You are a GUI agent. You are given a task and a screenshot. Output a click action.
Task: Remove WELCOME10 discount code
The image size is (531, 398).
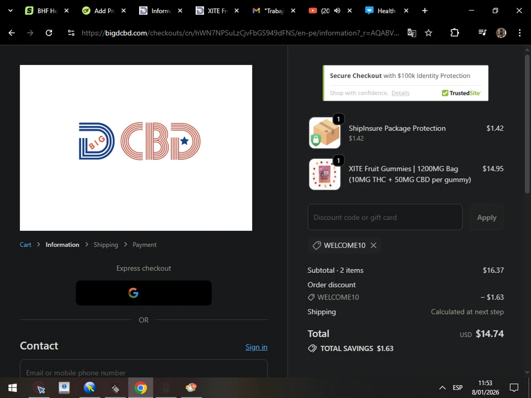373,245
